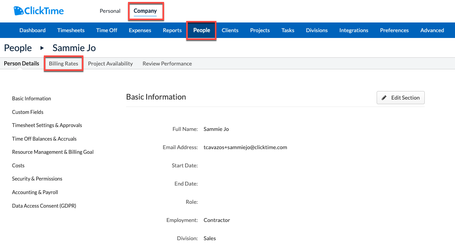The image size is (455, 246).
Task: Open the Tasks menu item
Action: pyautogui.click(x=288, y=30)
